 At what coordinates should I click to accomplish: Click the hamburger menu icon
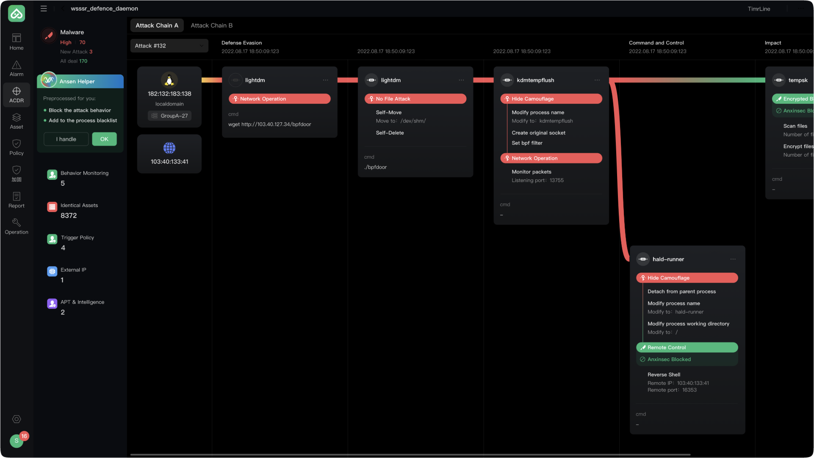(44, 8)
